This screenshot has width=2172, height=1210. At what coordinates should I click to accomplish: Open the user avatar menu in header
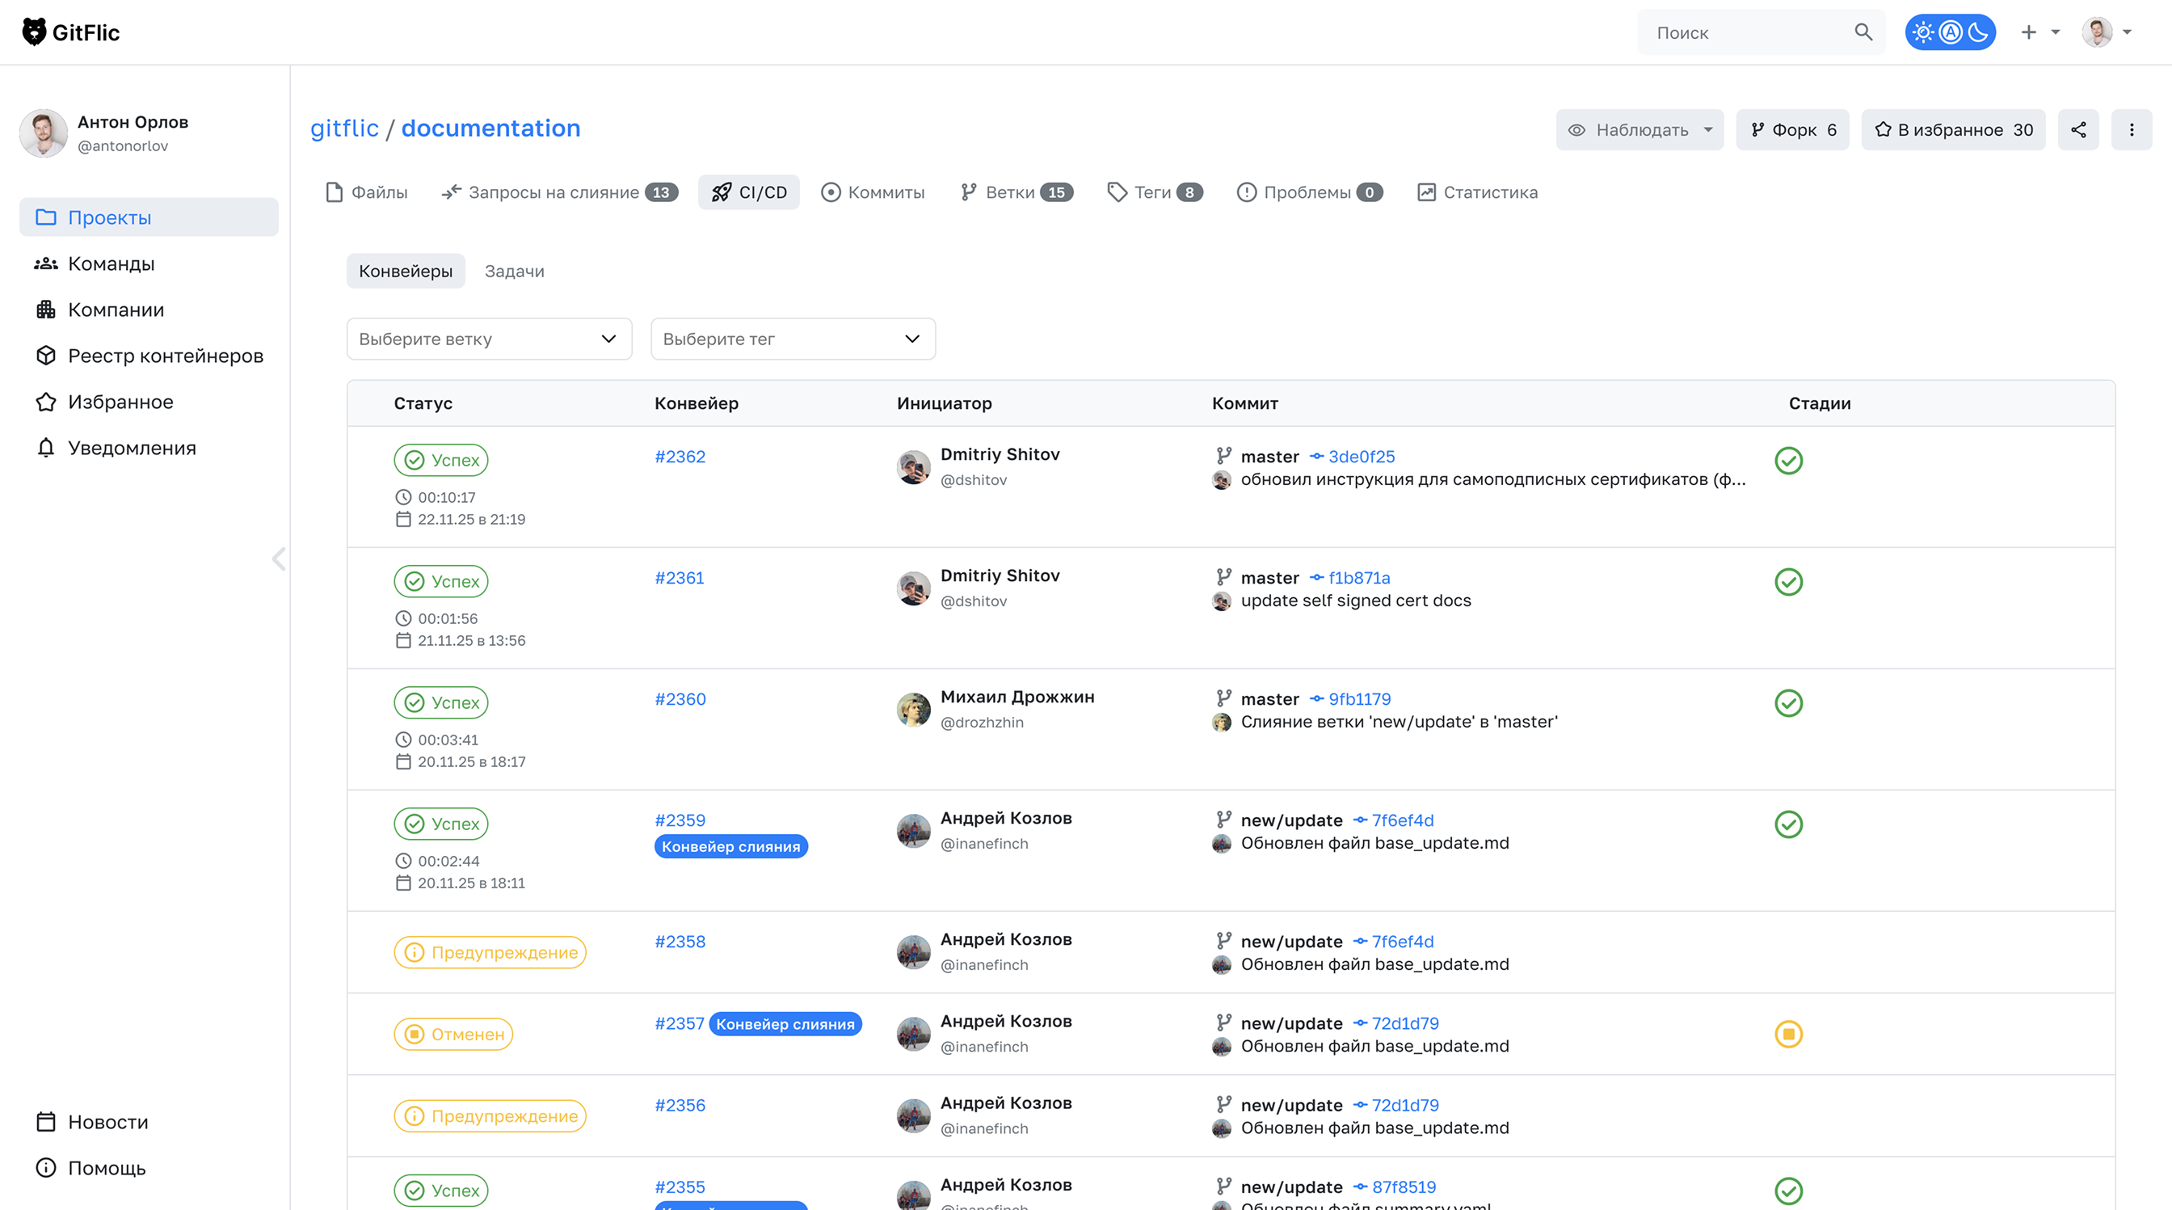pos(2106,32)
